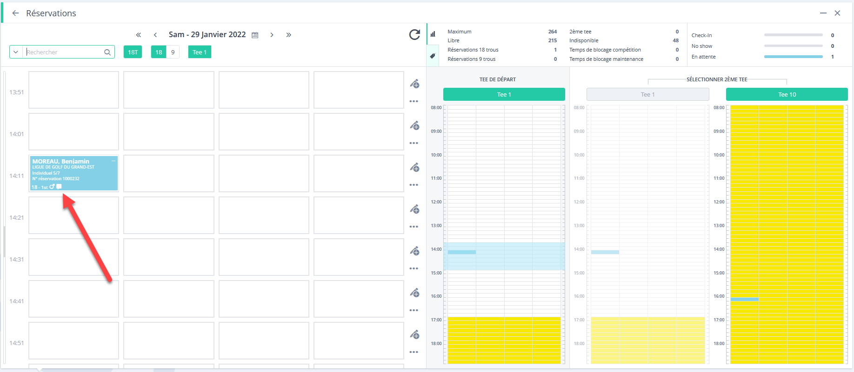Click the refresh icon beside the date bar

click(414, 35)
